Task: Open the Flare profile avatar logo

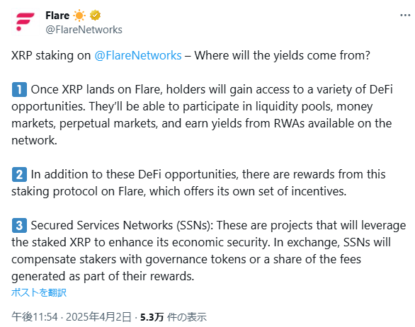Action: tap(25, 22)
